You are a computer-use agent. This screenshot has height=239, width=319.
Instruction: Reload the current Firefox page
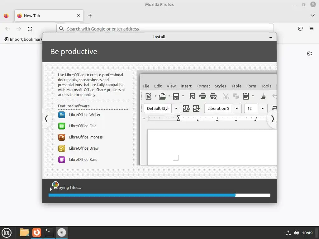point(30,29)
